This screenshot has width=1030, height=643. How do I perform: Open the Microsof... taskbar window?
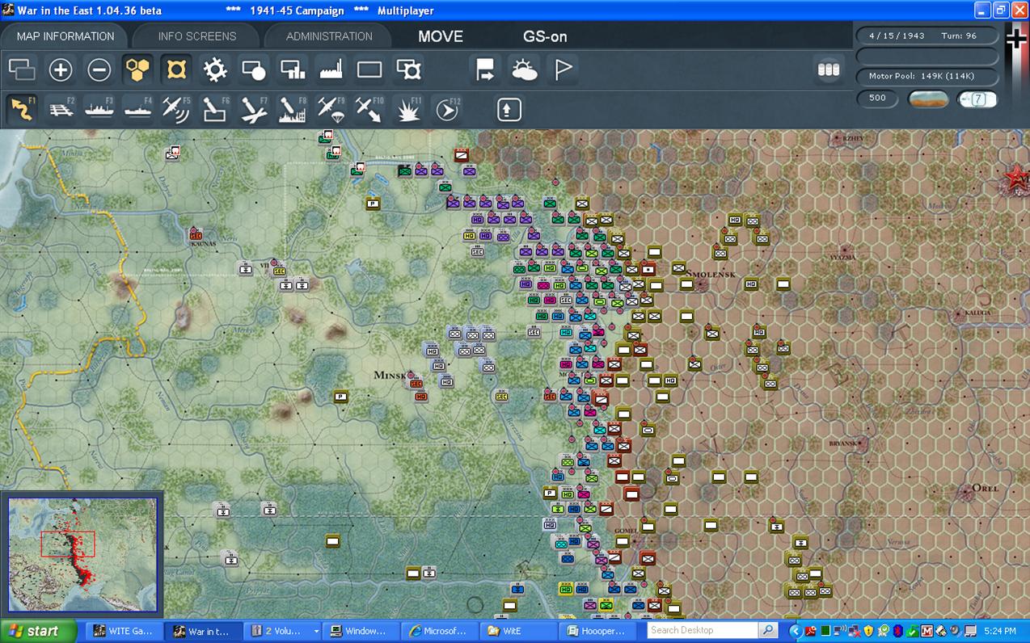(x=437, y=631)
